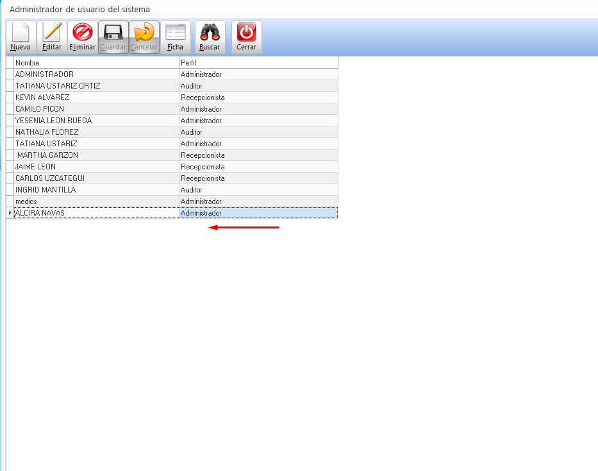Sort by the Nombre column header
Viewport: 598px width, 471px height.
tap(96, 63)
